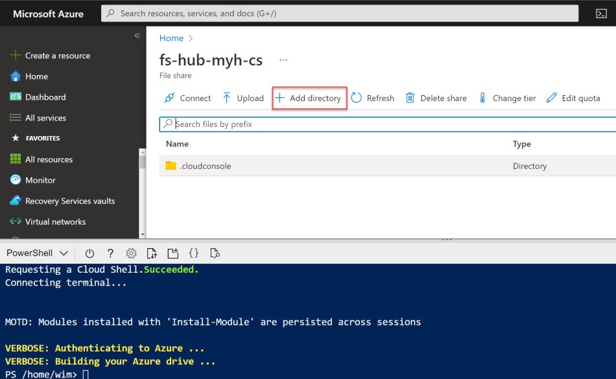Open the Cloud Shell editor with braces icon

(x=193, y=253)
